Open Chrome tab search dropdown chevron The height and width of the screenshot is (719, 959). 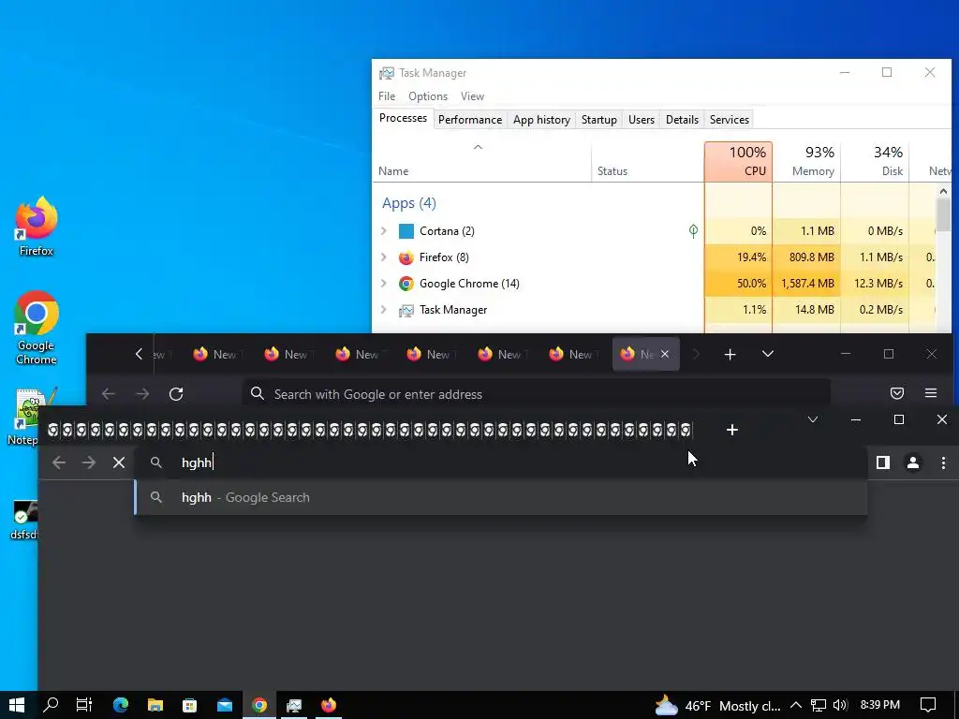pyautogui.click(x=813, y=419)
